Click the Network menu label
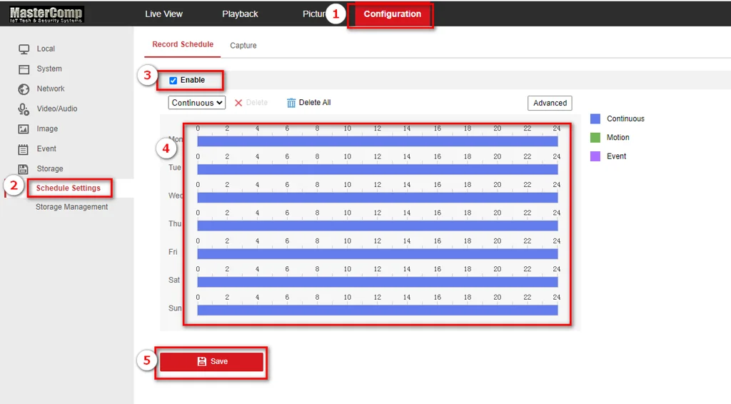The image size is (731, 404). (x=51, y=89)
